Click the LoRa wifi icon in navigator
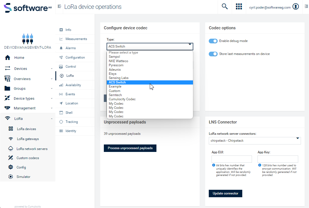 coord(7,118)
